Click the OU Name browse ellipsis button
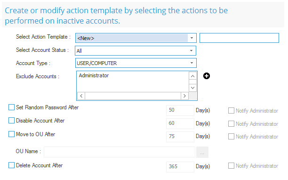 (202, 152)
